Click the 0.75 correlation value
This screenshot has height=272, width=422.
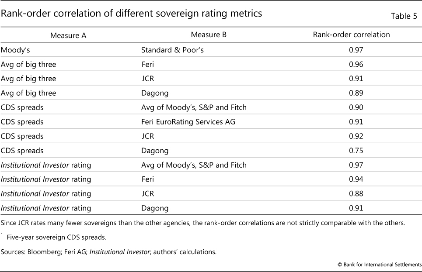[356, 151]
